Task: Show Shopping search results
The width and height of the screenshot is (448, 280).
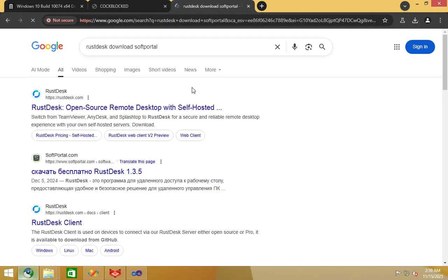Action: pos(105,70)
